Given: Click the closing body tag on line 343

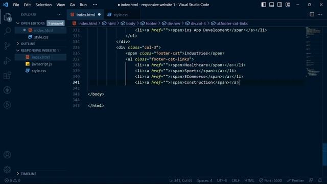Looking at the screenshot, I should pyautogui.click(x=96, y=94).
